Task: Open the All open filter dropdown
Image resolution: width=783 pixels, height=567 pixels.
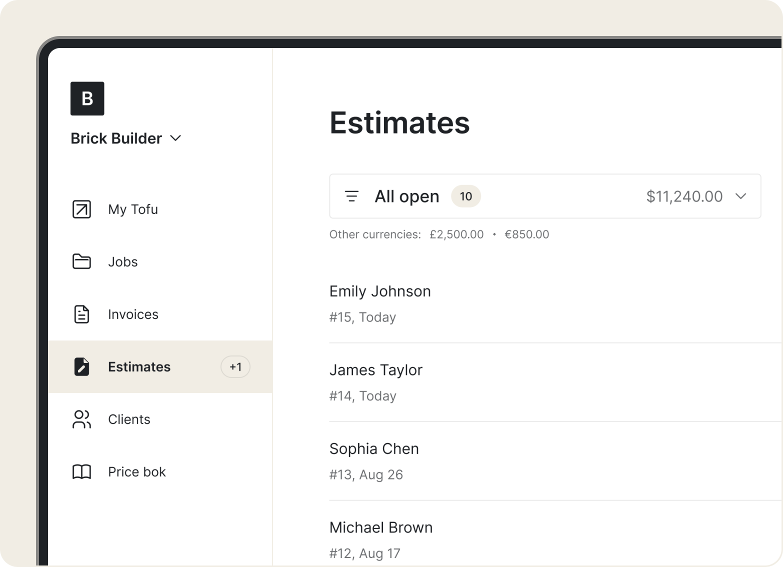Action: [545, 196]
